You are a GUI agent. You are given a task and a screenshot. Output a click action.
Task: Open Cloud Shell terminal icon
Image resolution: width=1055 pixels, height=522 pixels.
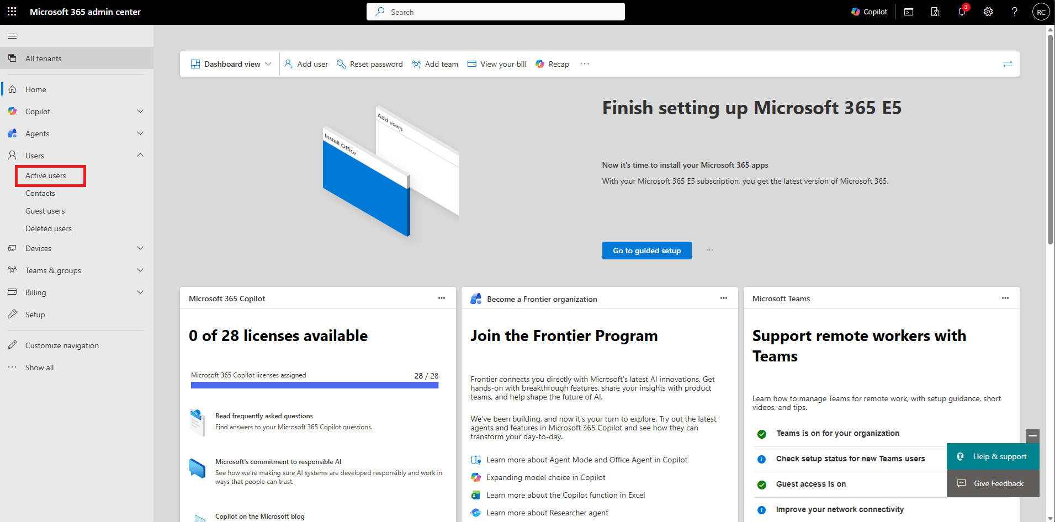pyautogui.click(x=909, y=12)
